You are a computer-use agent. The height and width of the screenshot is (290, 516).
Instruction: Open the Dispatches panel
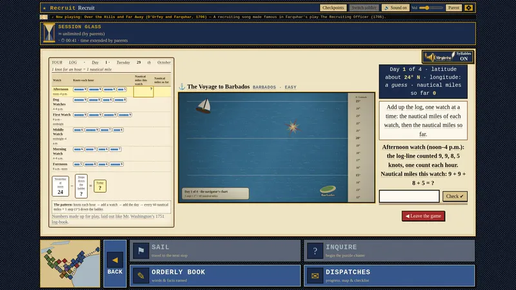390,276
